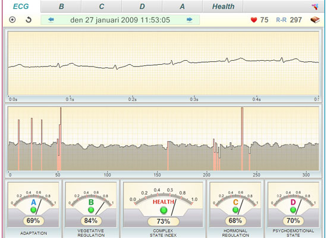327x238 pixels.
Task: Switch to the C tab
Action: tap(102, 7)
